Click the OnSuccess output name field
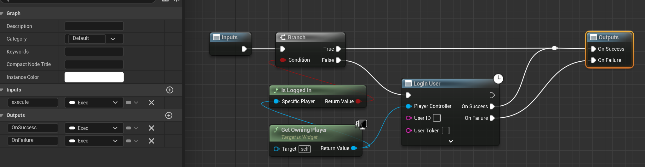The width and height of the screenshot is (645, 167). pyautogui.click(x=33, y=128)
